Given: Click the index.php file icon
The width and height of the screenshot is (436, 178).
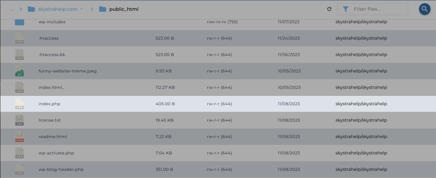Looking at the screenshot, I should (x=20, y=104).
